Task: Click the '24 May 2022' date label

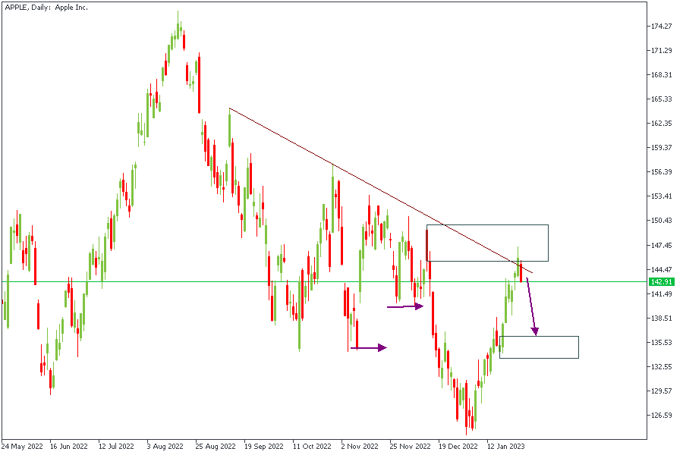Action: [22, 447]
